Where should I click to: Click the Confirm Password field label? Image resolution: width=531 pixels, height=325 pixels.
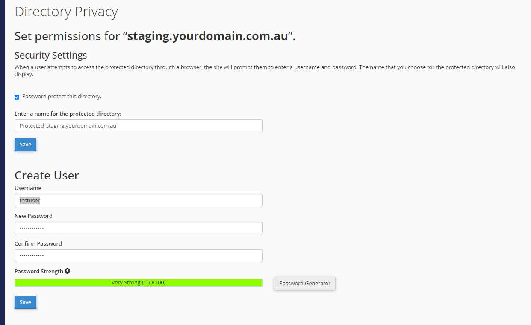click(x=38, y=244)
